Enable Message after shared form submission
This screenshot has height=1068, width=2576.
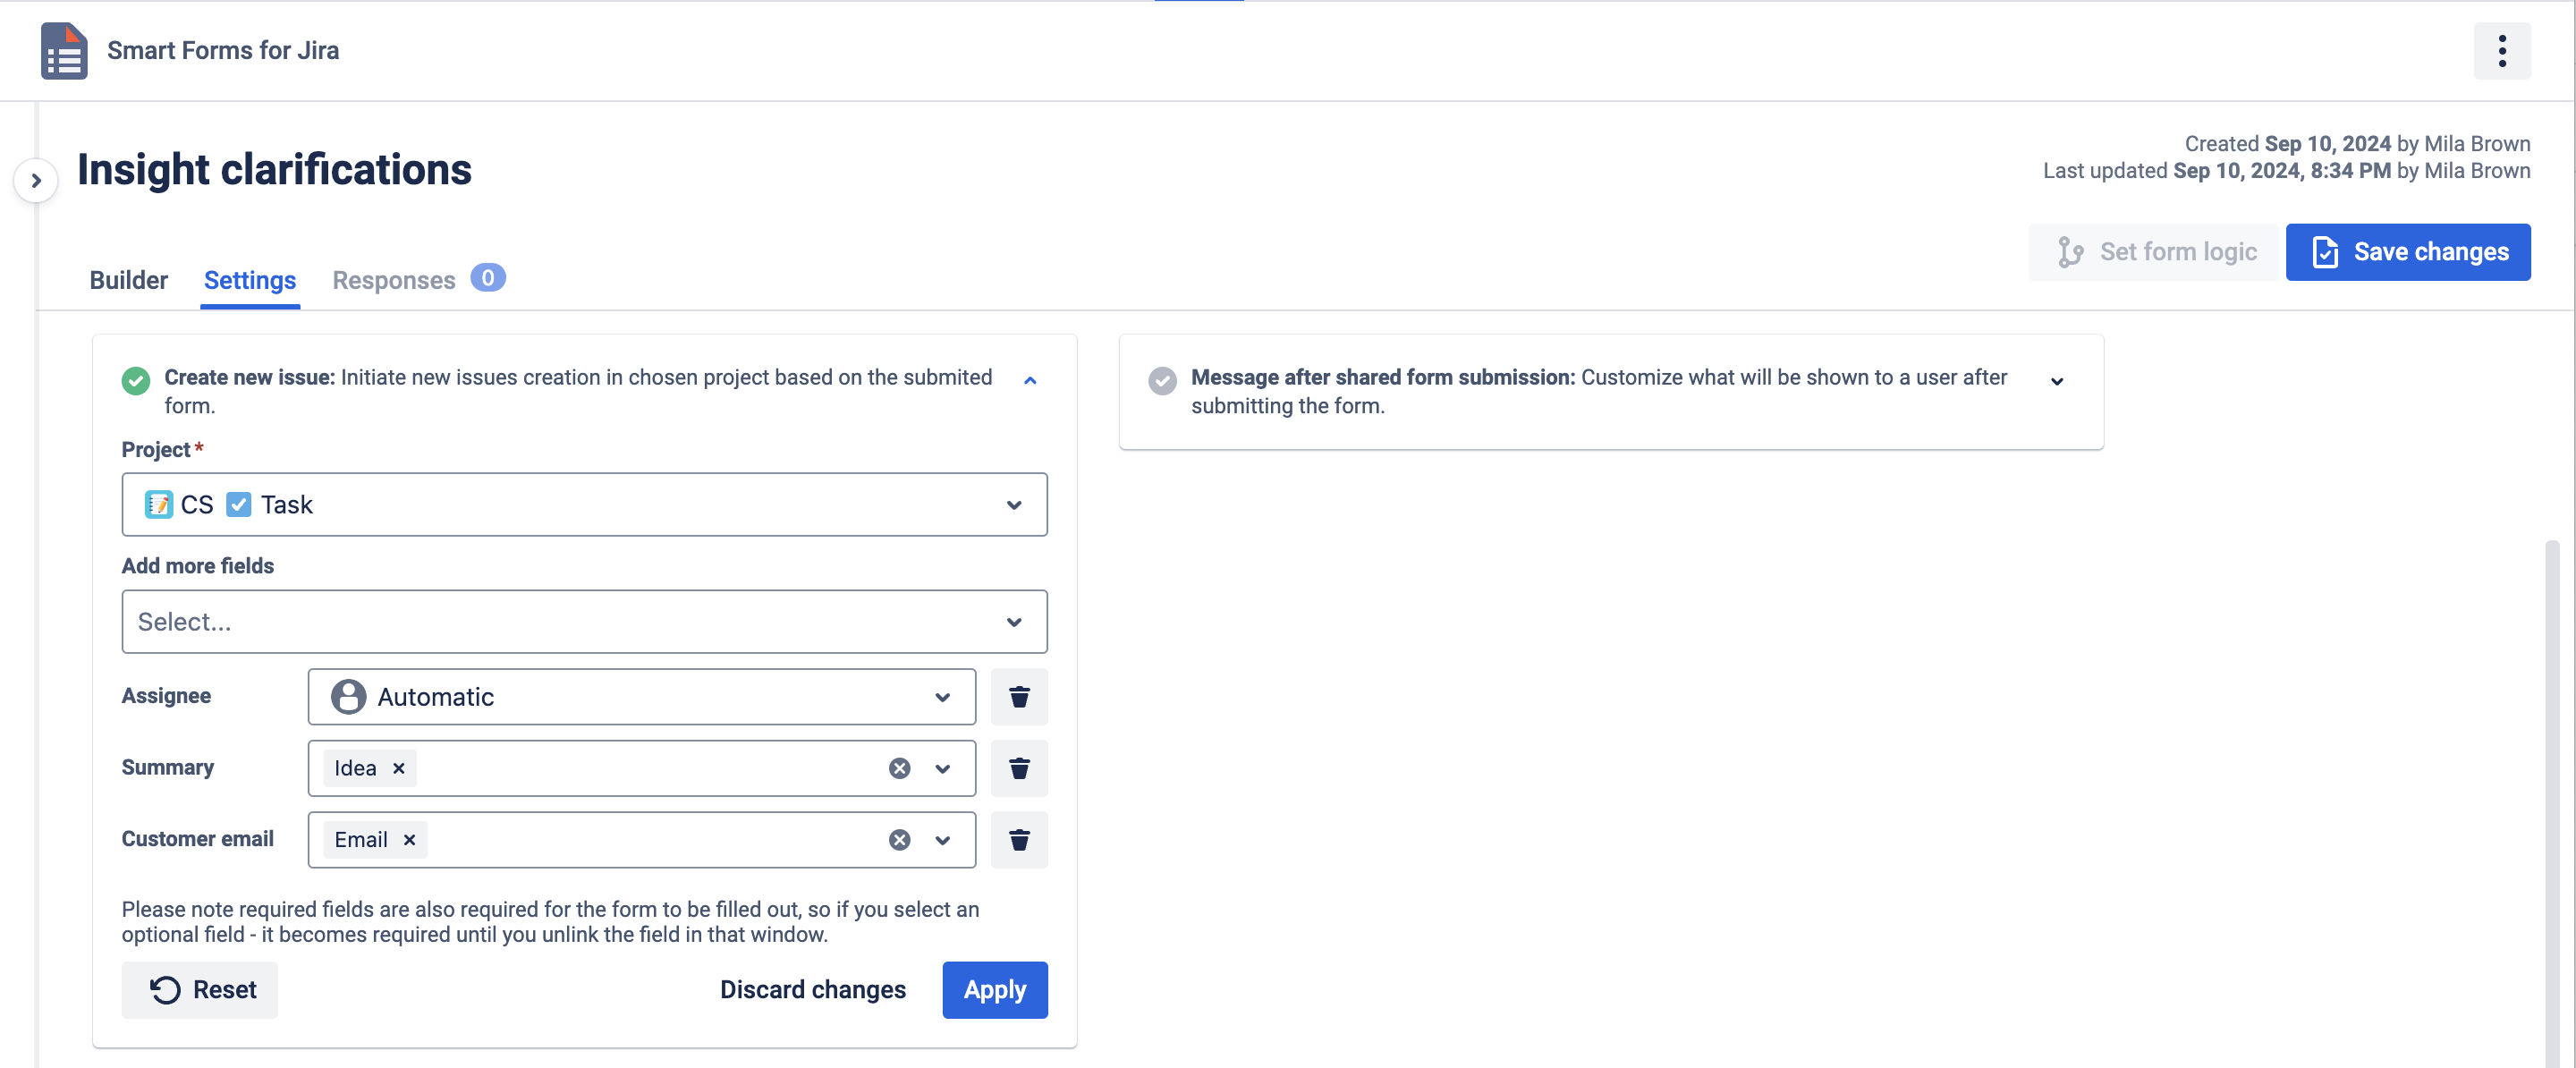point(1162,380)
